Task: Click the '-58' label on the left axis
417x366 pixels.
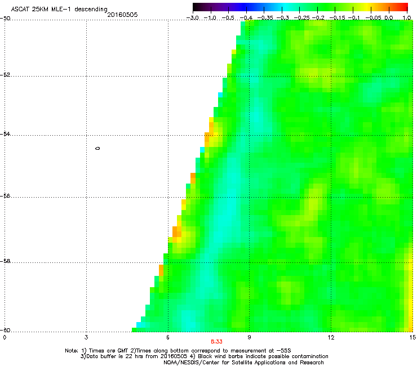Action: click(x=5, y=261)
